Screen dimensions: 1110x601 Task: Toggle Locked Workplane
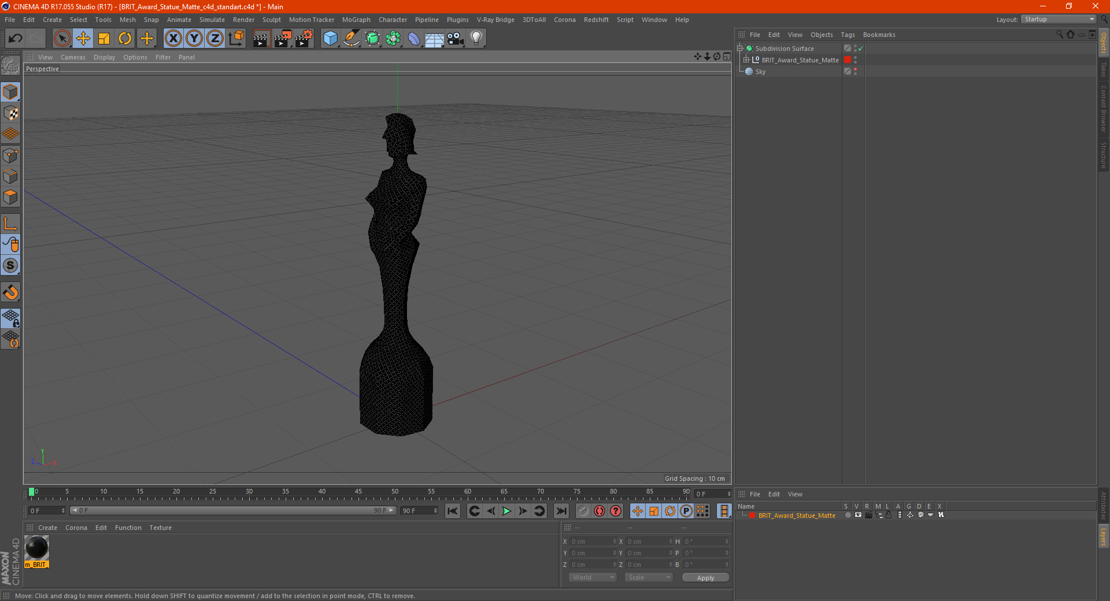[10, 318]
